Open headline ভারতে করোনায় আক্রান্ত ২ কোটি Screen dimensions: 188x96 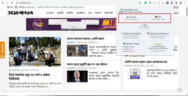pos(85,39)
